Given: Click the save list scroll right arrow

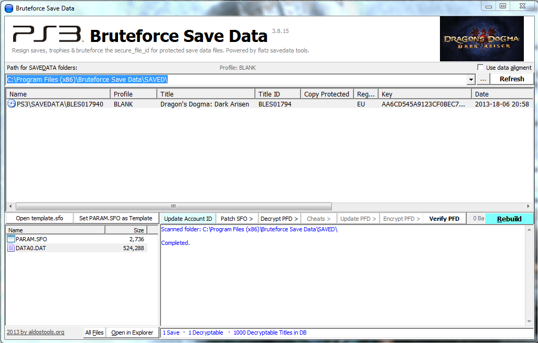Looking at the screenshot, I should [528, 206].
